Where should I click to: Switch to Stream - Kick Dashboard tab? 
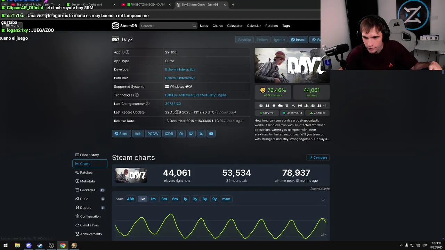(90, 5)
